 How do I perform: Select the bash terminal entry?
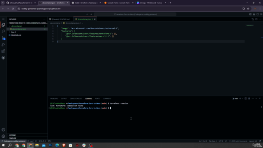[x=235, y=99]
